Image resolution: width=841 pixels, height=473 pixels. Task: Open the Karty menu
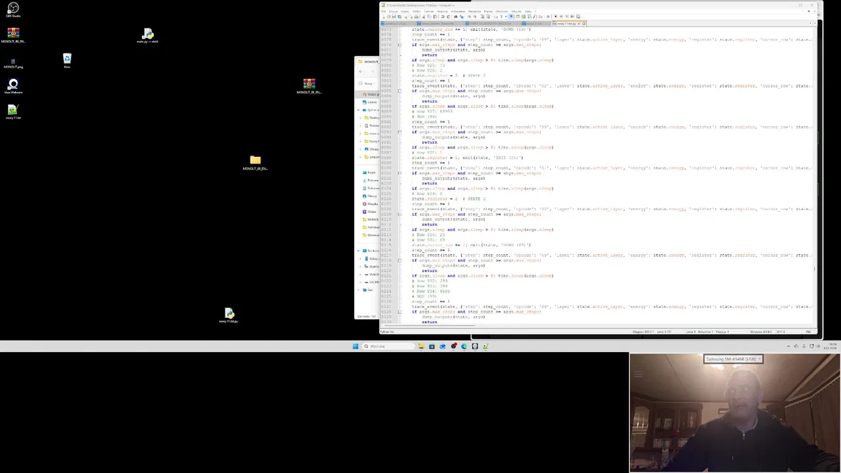point(528,11)
